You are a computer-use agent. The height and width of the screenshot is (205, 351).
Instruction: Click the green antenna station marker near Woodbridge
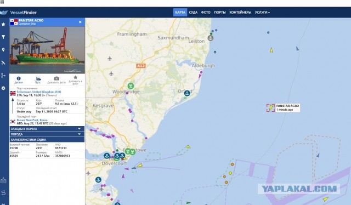[x=131, y=86]
